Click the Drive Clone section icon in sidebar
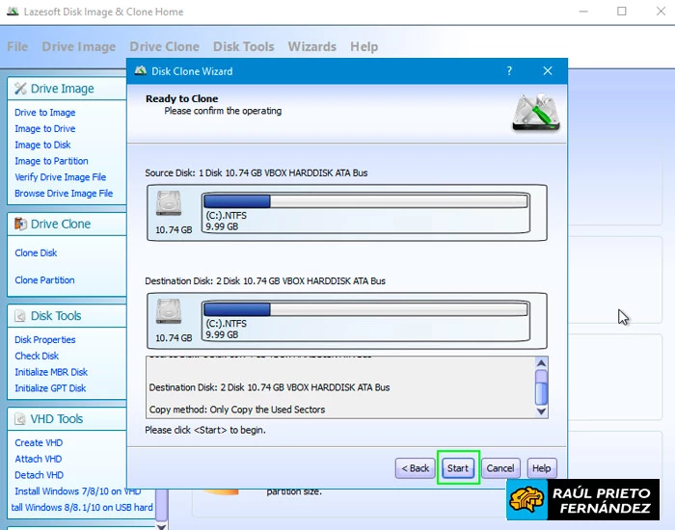This screenshot has height=530, width=675. tap(20, 224)
